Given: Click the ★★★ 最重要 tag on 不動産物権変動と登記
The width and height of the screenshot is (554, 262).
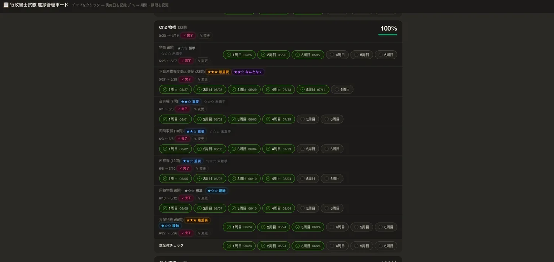Looking at the screenshot, I should point(218,72).
